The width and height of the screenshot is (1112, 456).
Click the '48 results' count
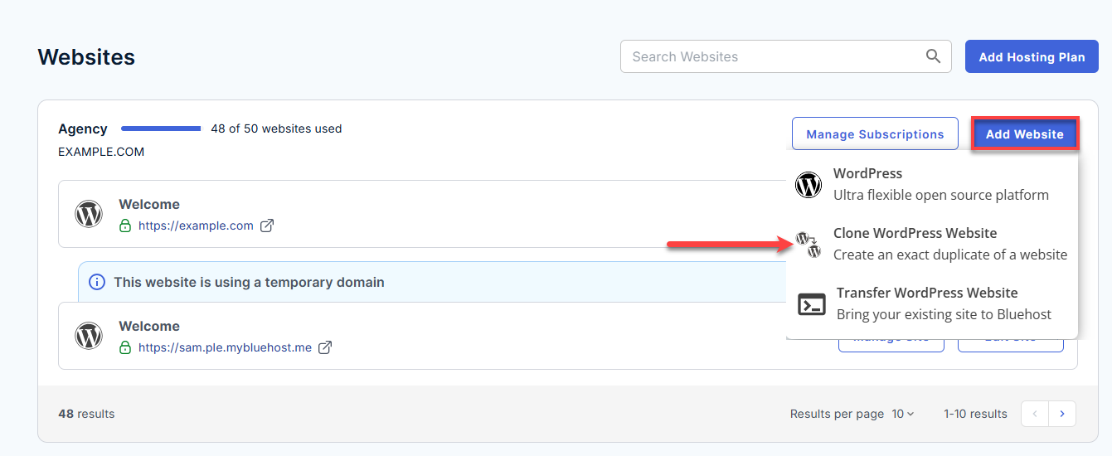pos(86,414)
